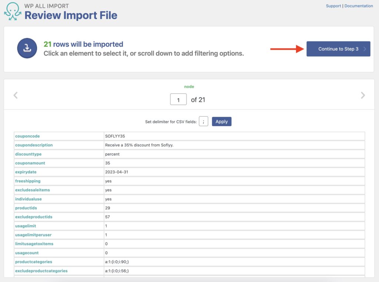Go to the next record using right chevron
The image size is (379, 282).
pos(363,95)
